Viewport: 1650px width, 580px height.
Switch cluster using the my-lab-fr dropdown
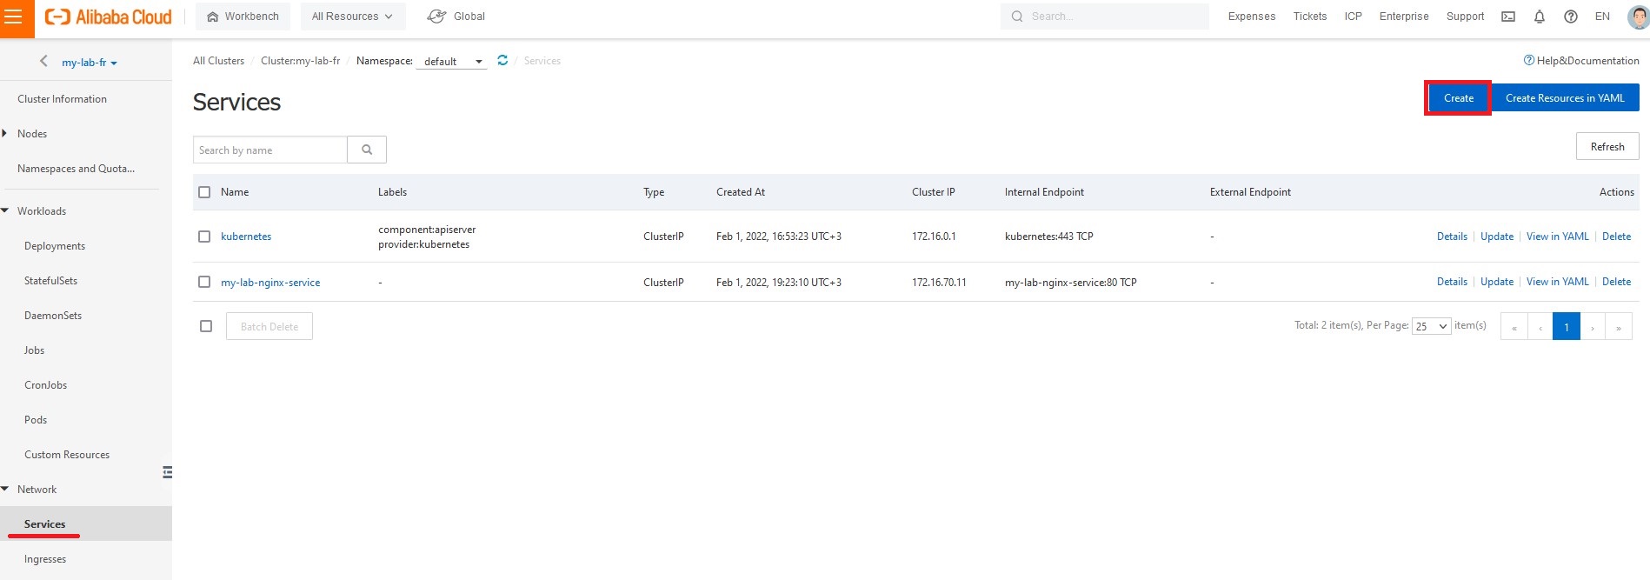click(90, 63)
